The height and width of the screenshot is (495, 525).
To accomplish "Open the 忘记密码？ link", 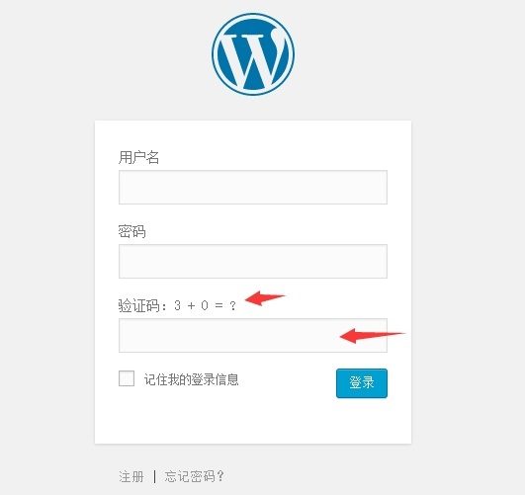I will point(194,476).
